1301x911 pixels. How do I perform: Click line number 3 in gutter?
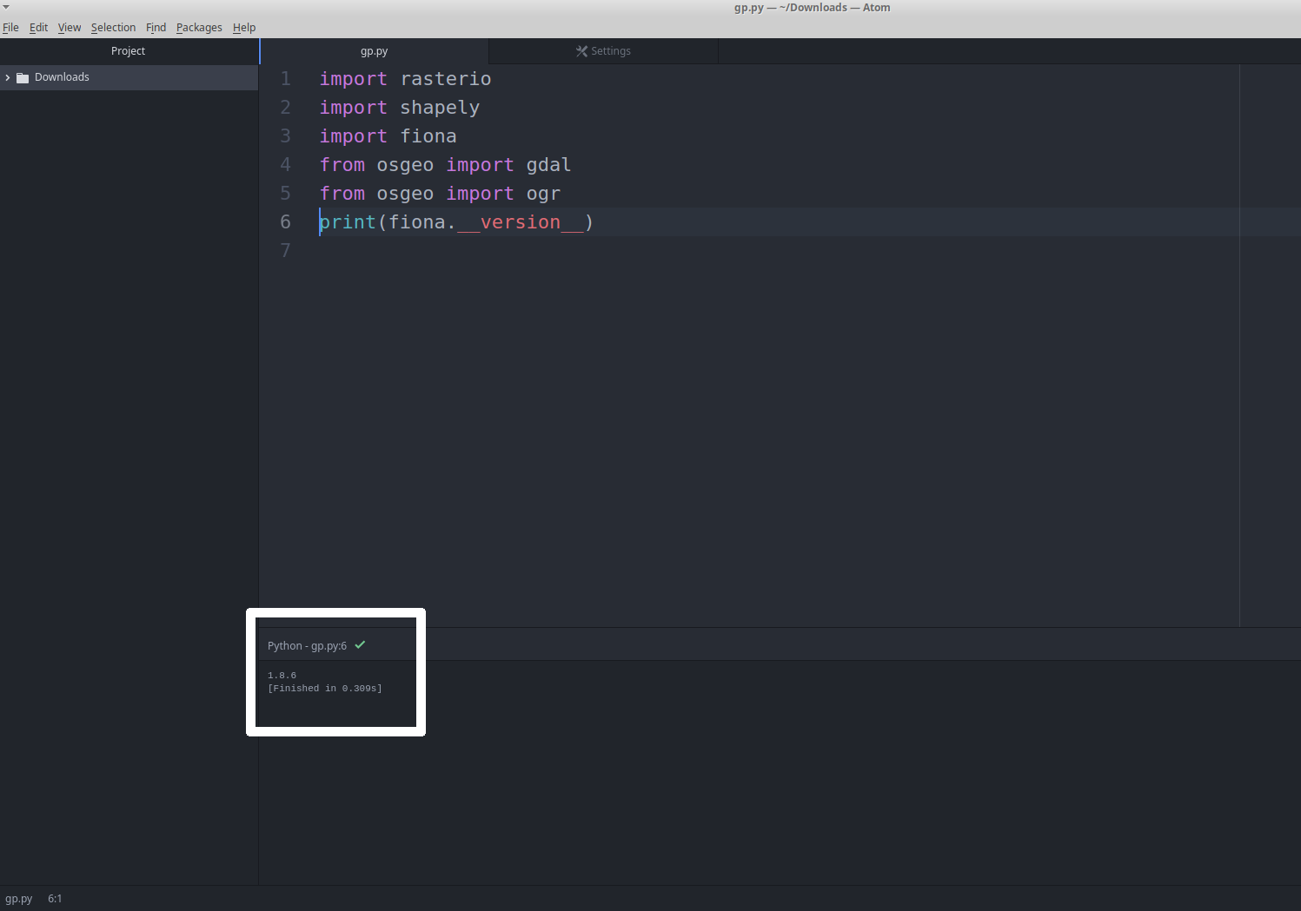(x=285, y=136)
